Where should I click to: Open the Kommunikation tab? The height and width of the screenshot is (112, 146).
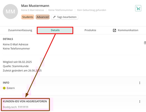125,30
